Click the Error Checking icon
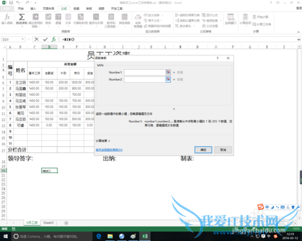302x241 pixels. click(x=204, y=20)
